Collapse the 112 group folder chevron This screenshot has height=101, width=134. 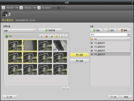coord(128,39)
